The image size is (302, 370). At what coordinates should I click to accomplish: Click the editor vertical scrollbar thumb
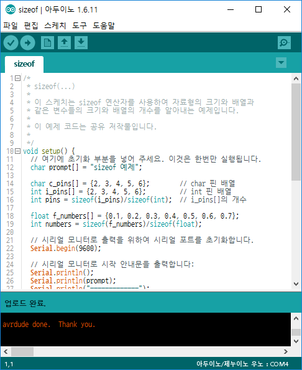pyautogui.click(x=296, y=132)
